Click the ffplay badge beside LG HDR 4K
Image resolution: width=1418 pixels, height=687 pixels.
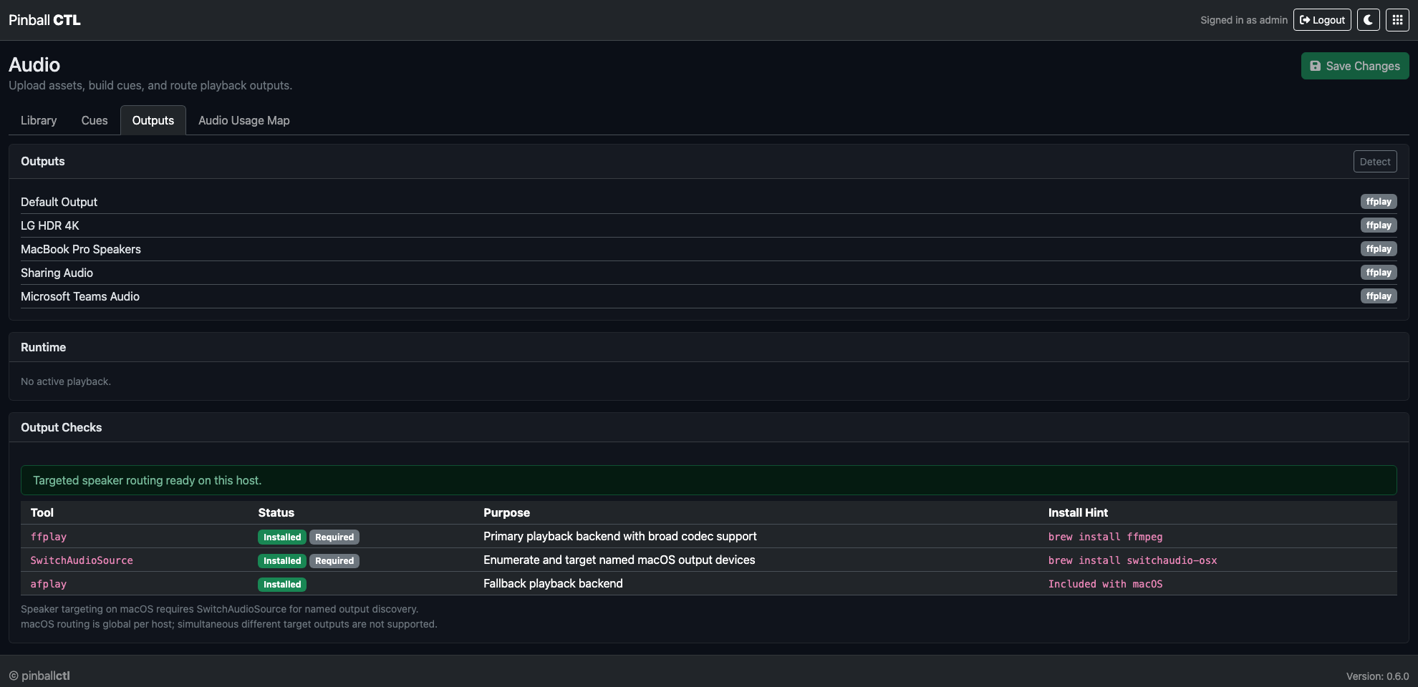pyautogui.click(x=1378, y=225)
